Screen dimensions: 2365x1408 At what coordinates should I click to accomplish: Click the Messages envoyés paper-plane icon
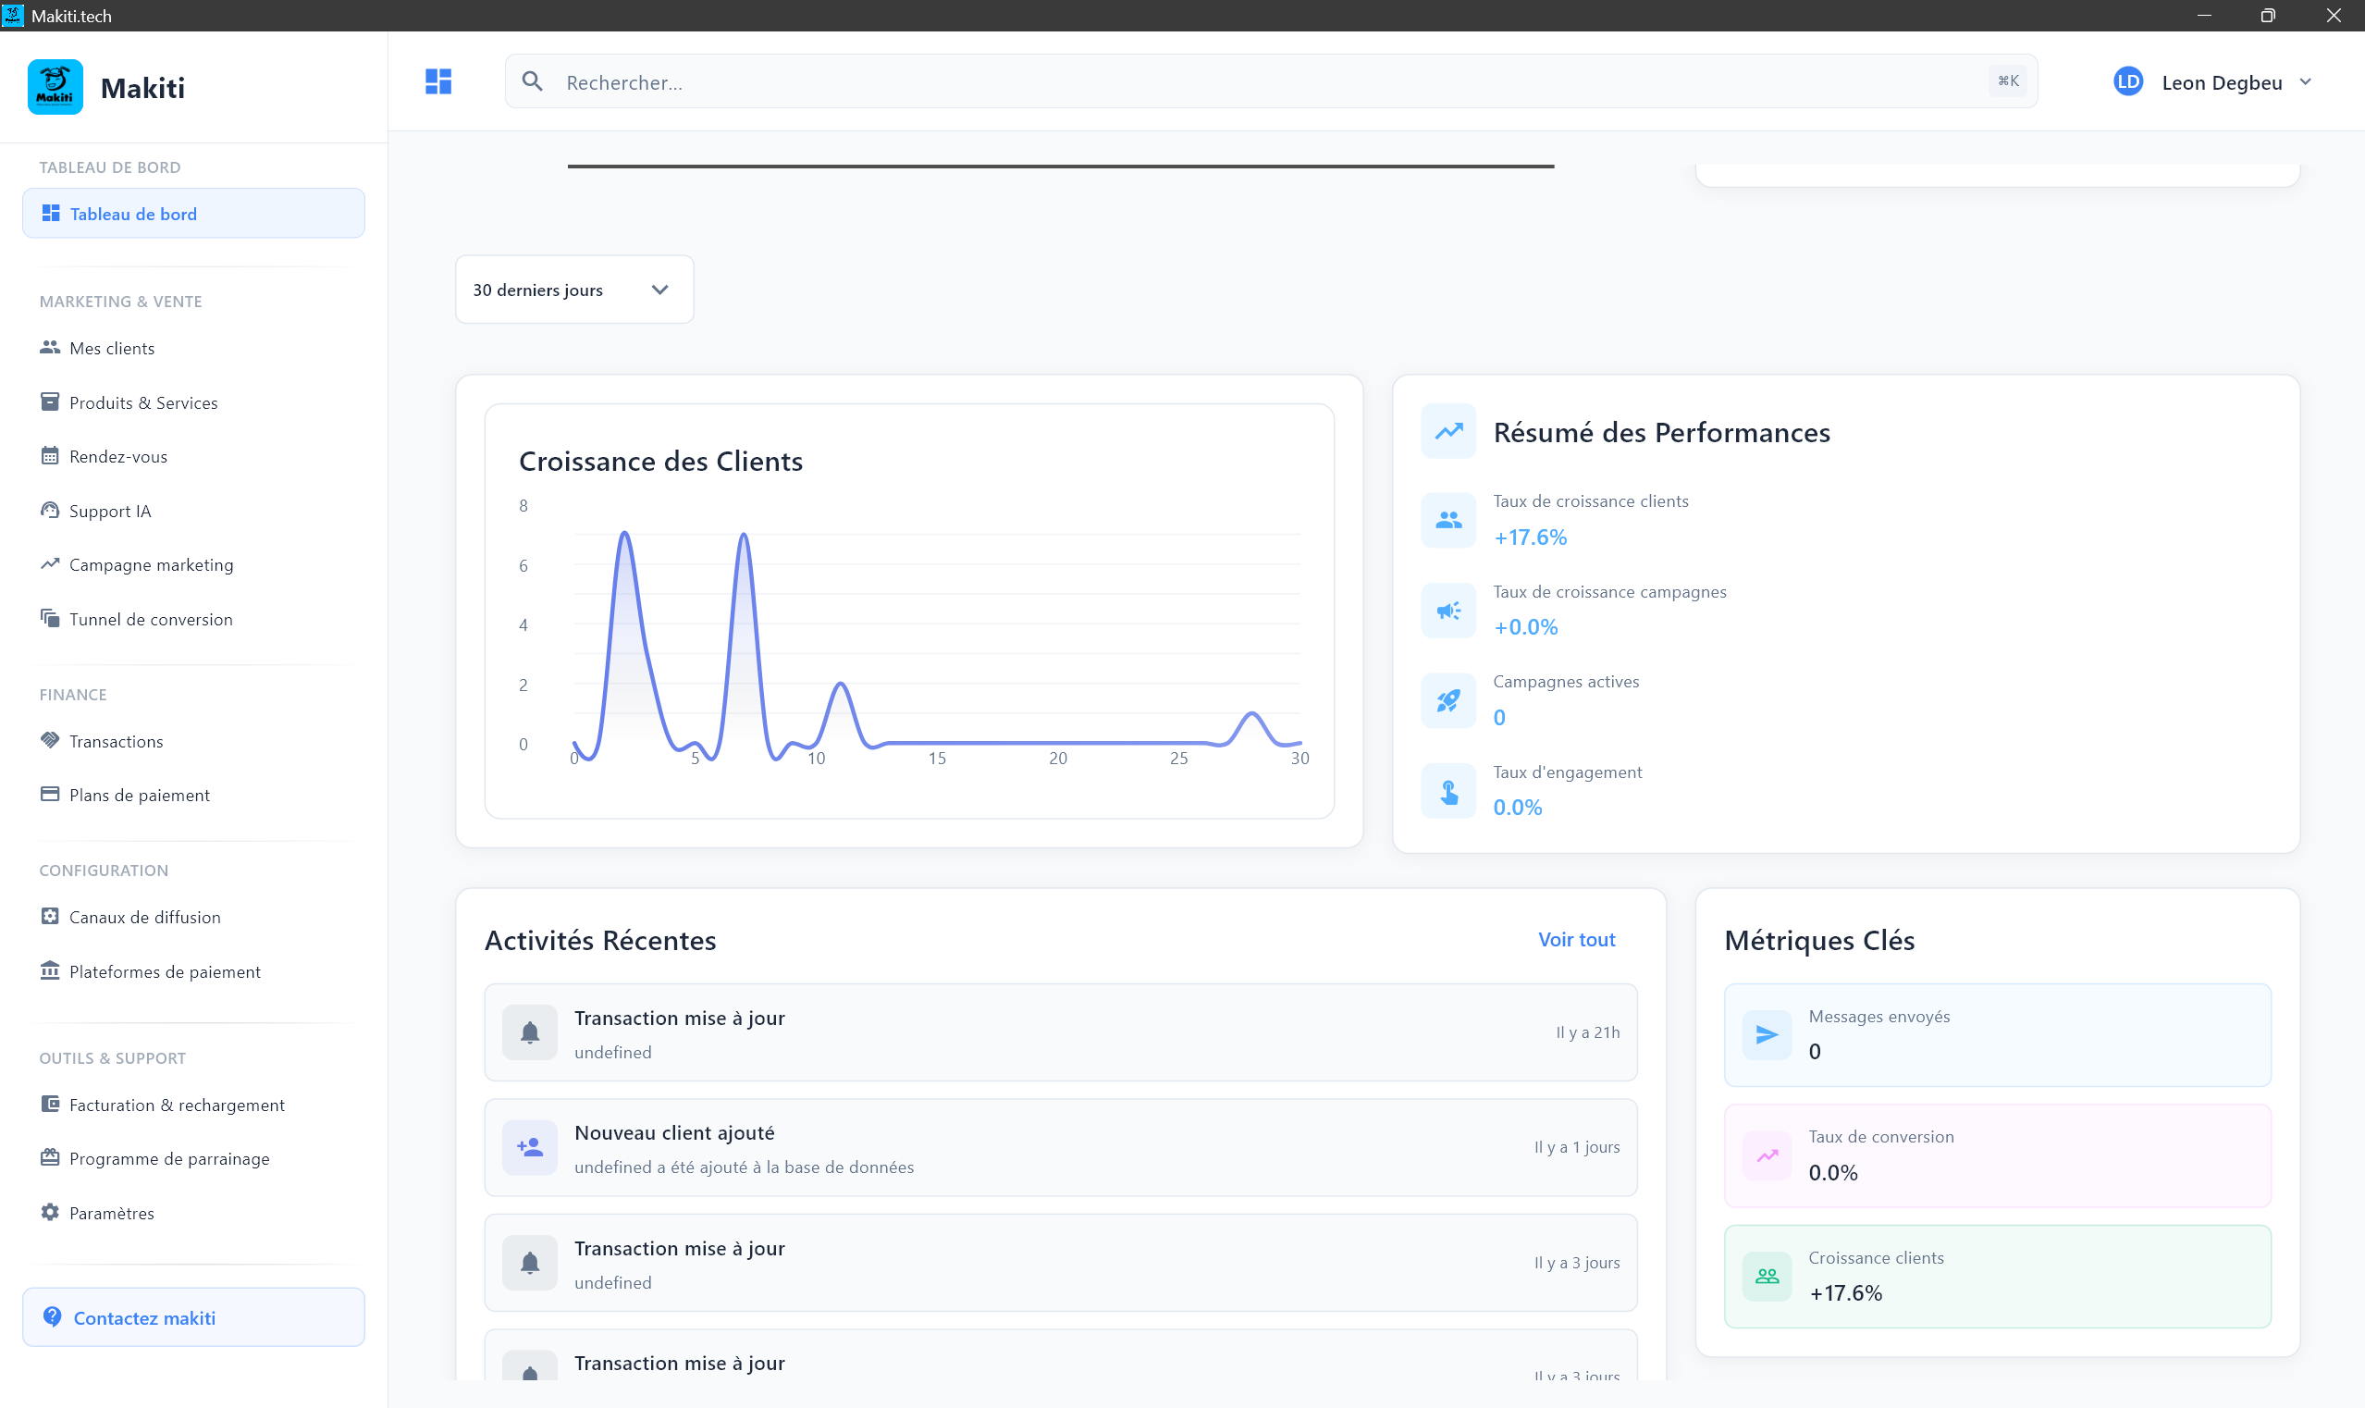(x=1767, y=1034)
